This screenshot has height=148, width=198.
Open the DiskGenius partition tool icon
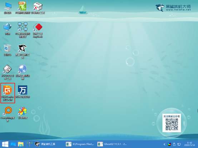(8, 93)
